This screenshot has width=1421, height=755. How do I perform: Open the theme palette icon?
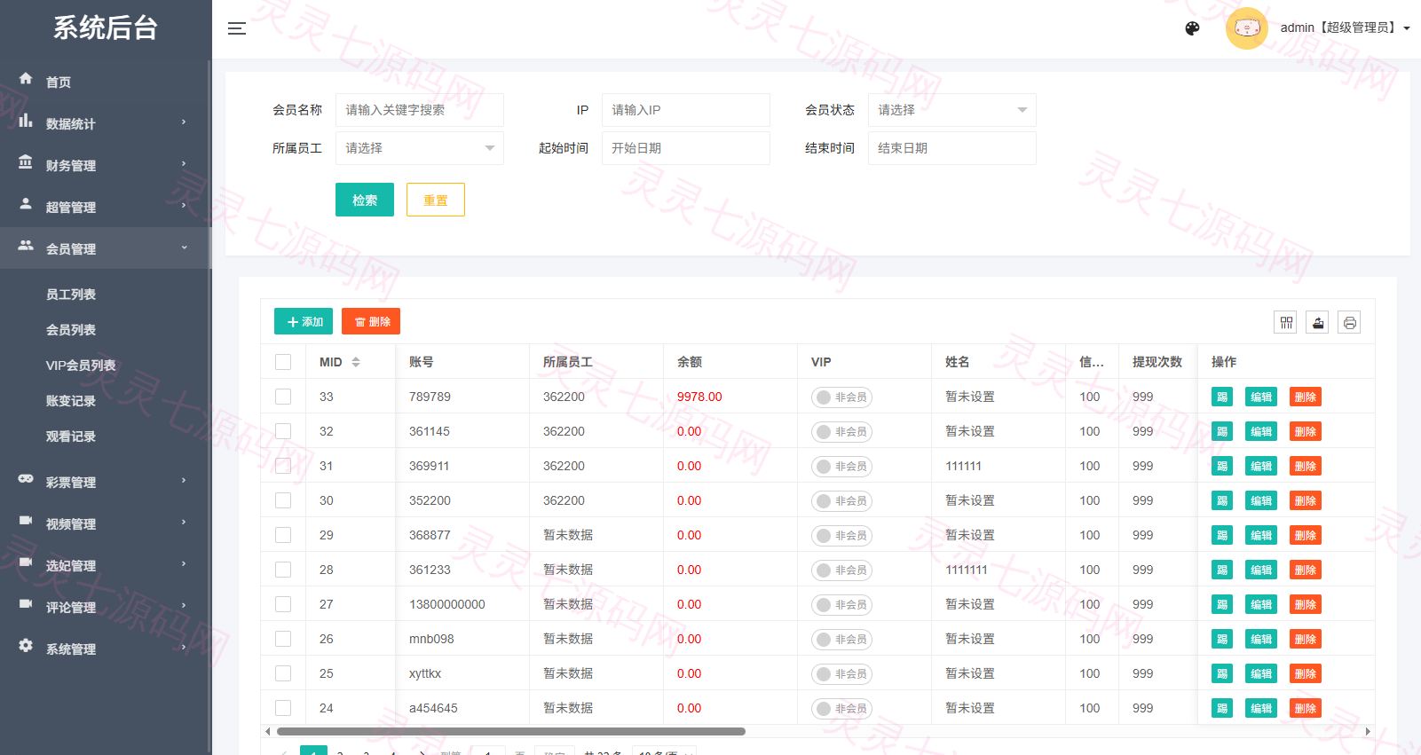pos(1192,28)
